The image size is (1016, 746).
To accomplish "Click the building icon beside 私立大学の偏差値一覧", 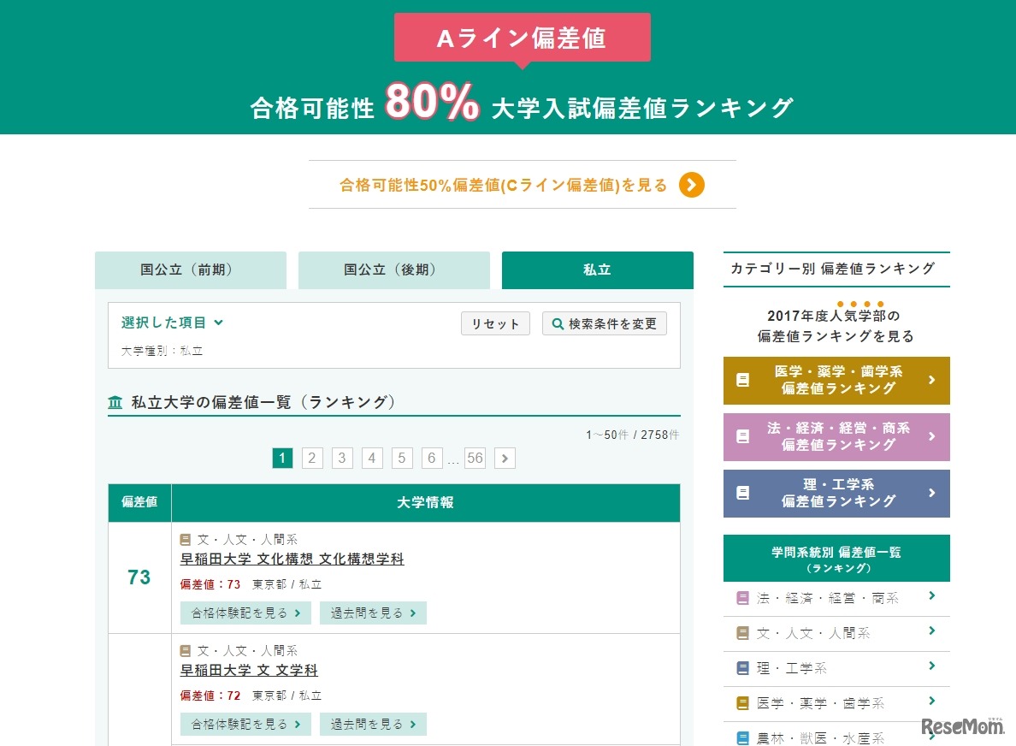I will click(115, 402).
